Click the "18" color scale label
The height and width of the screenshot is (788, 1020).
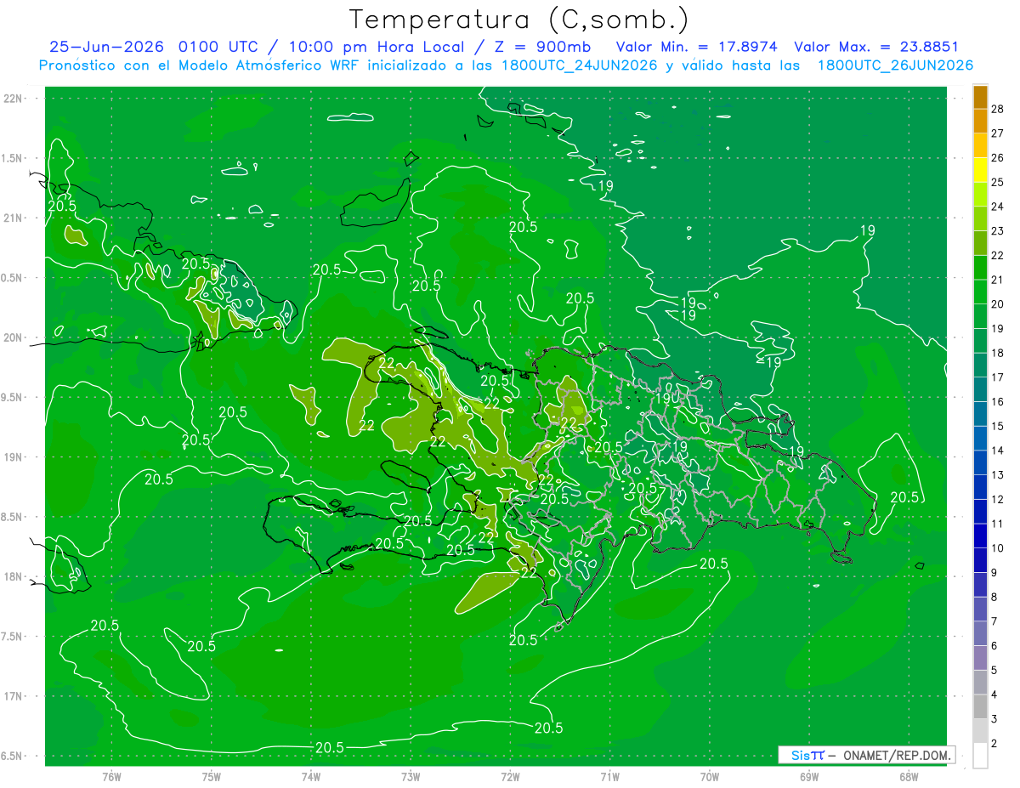[999, 353]
